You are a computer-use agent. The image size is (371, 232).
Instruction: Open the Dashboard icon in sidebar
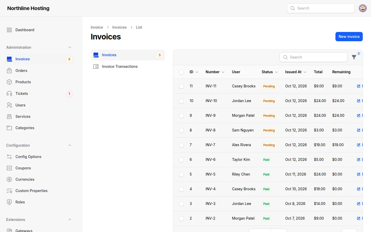click(x=9, y=30)
